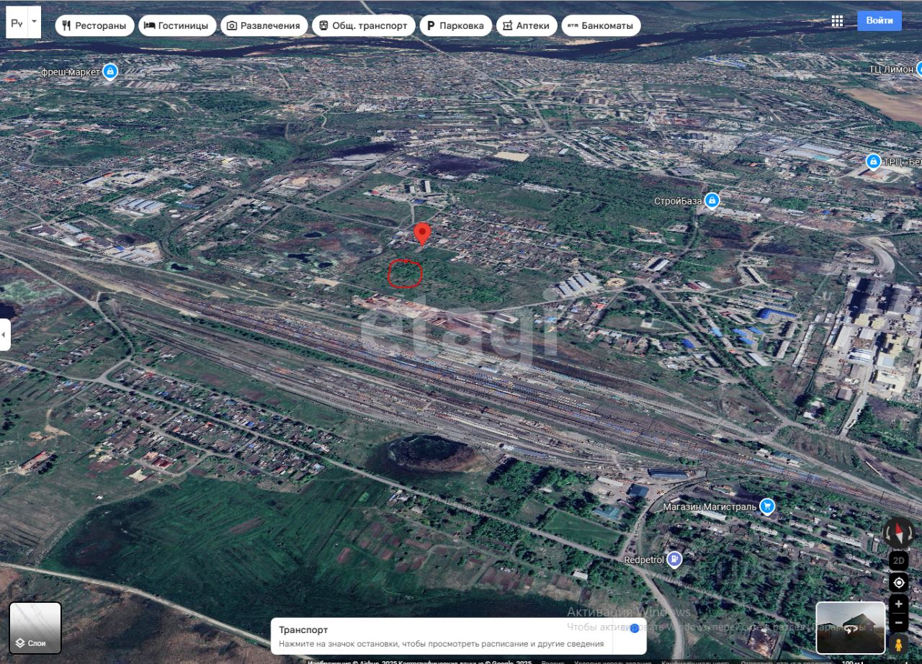Screen dimensions: 922x664
Task: Show my location on map
Action: (x=898, y=583)
